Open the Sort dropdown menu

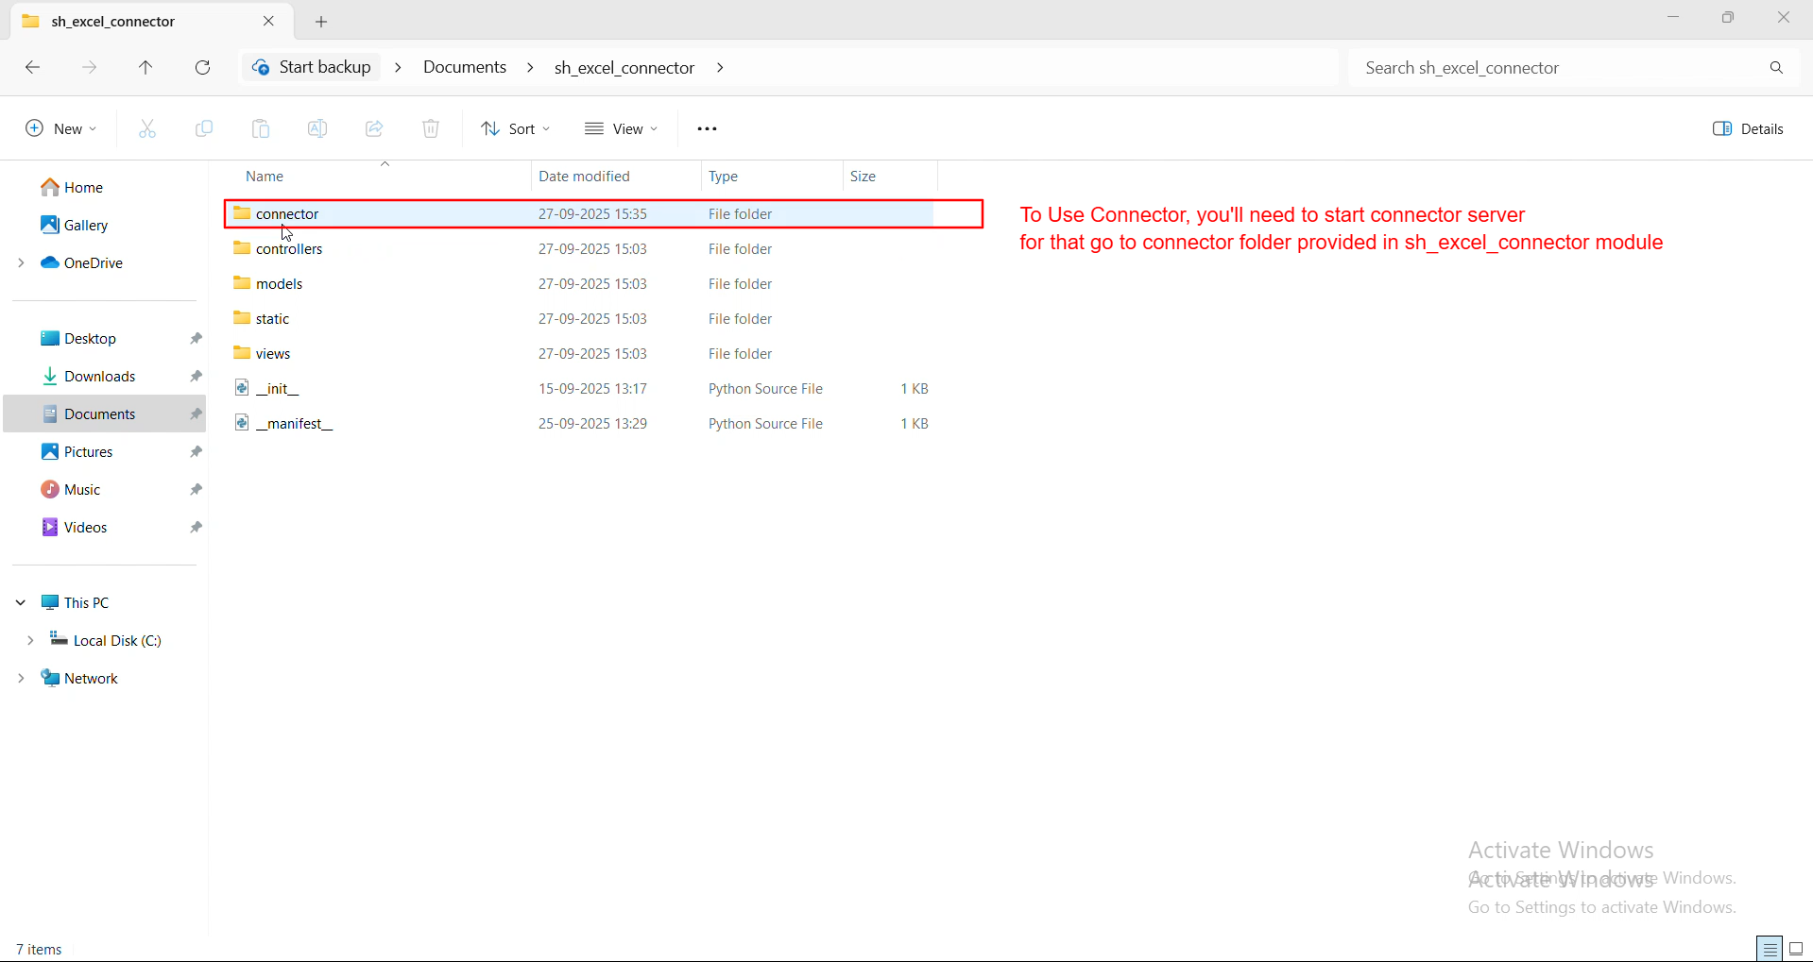516,128
